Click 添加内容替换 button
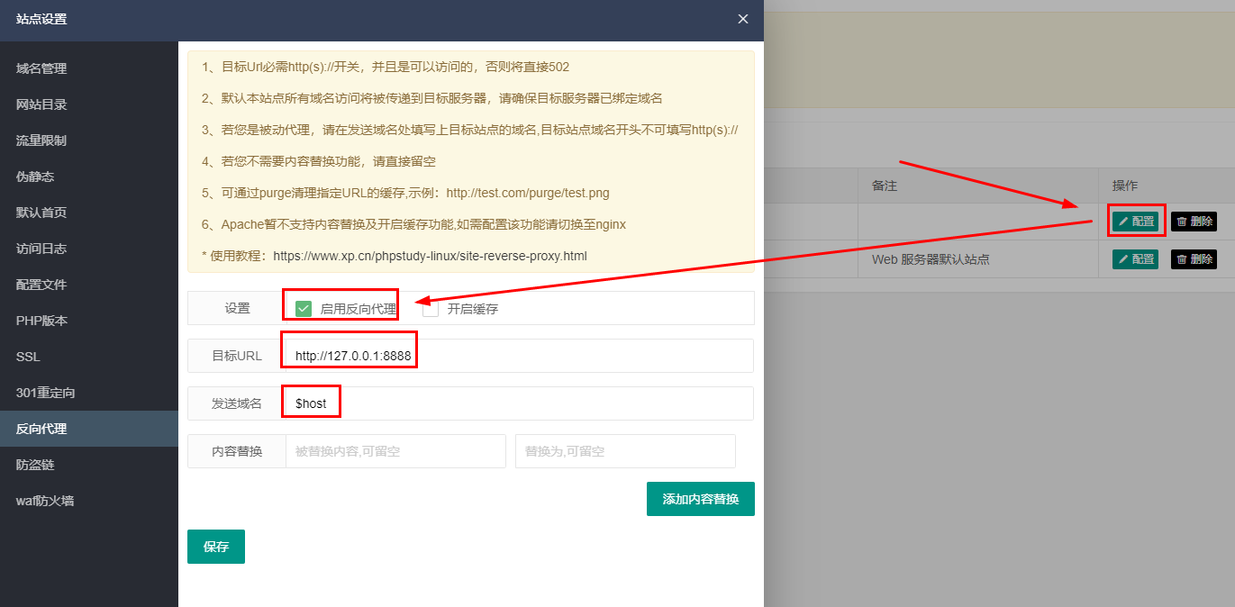1235x607 pixels. tap(701, 499)
